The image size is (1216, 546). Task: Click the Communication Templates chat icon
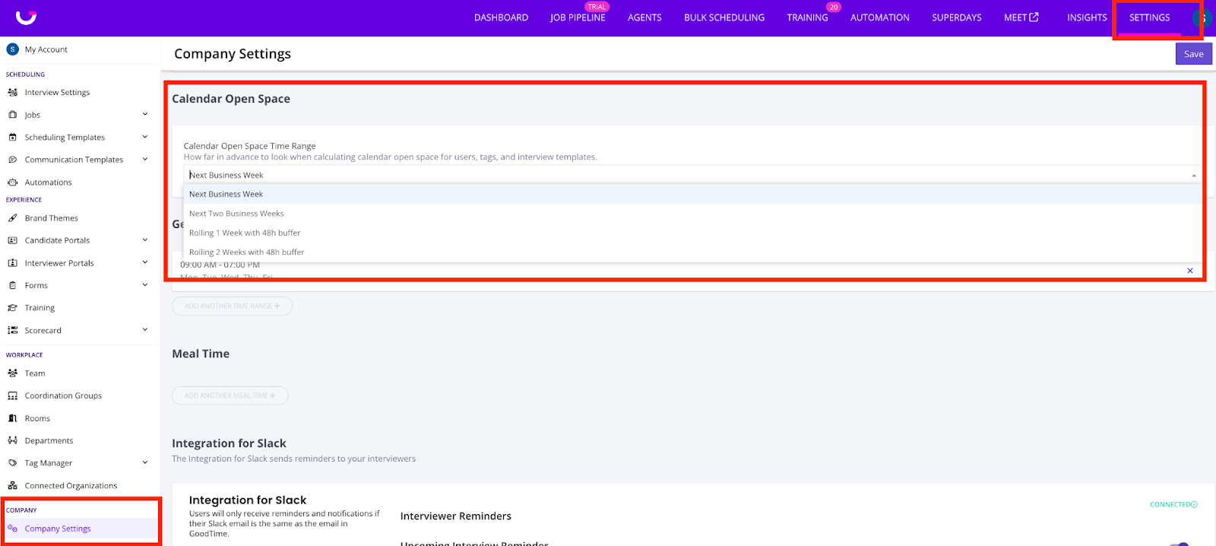[x=12, y=160]
